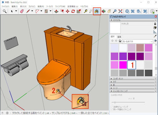Open the 3D Warehouse
This screenshot has height=115, width=158.
[127, 11]
